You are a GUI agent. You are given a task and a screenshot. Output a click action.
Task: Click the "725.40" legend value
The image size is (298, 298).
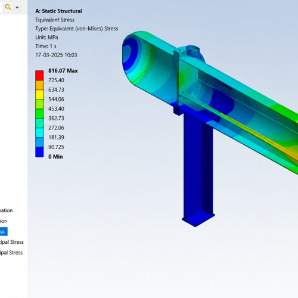[x=56, y=80]
